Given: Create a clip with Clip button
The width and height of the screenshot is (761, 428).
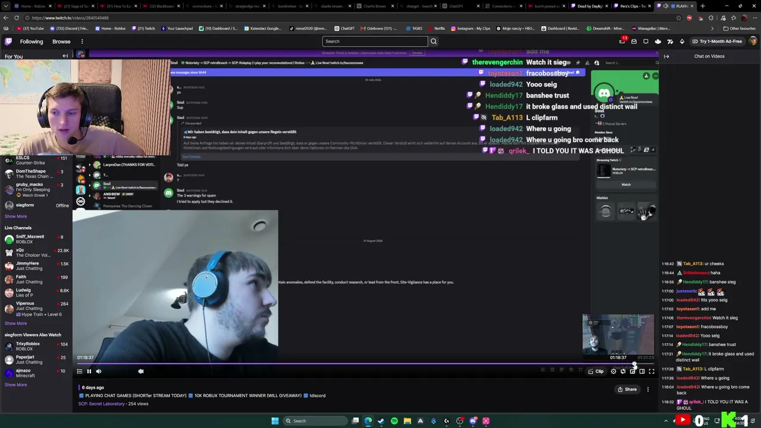Looking at the screenshot, I should coord(596,372).
